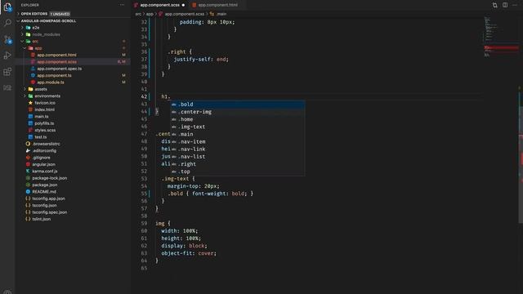Choose .center-img from autocomplete list
523x294 pixels.
(238, 112)
